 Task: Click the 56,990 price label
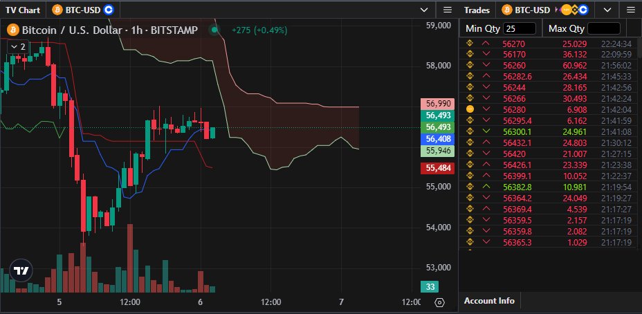click(438, 104)
